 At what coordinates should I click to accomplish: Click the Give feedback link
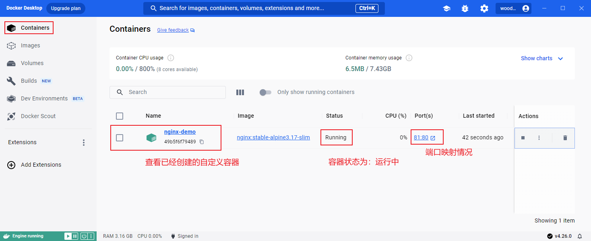pos(176,30)
